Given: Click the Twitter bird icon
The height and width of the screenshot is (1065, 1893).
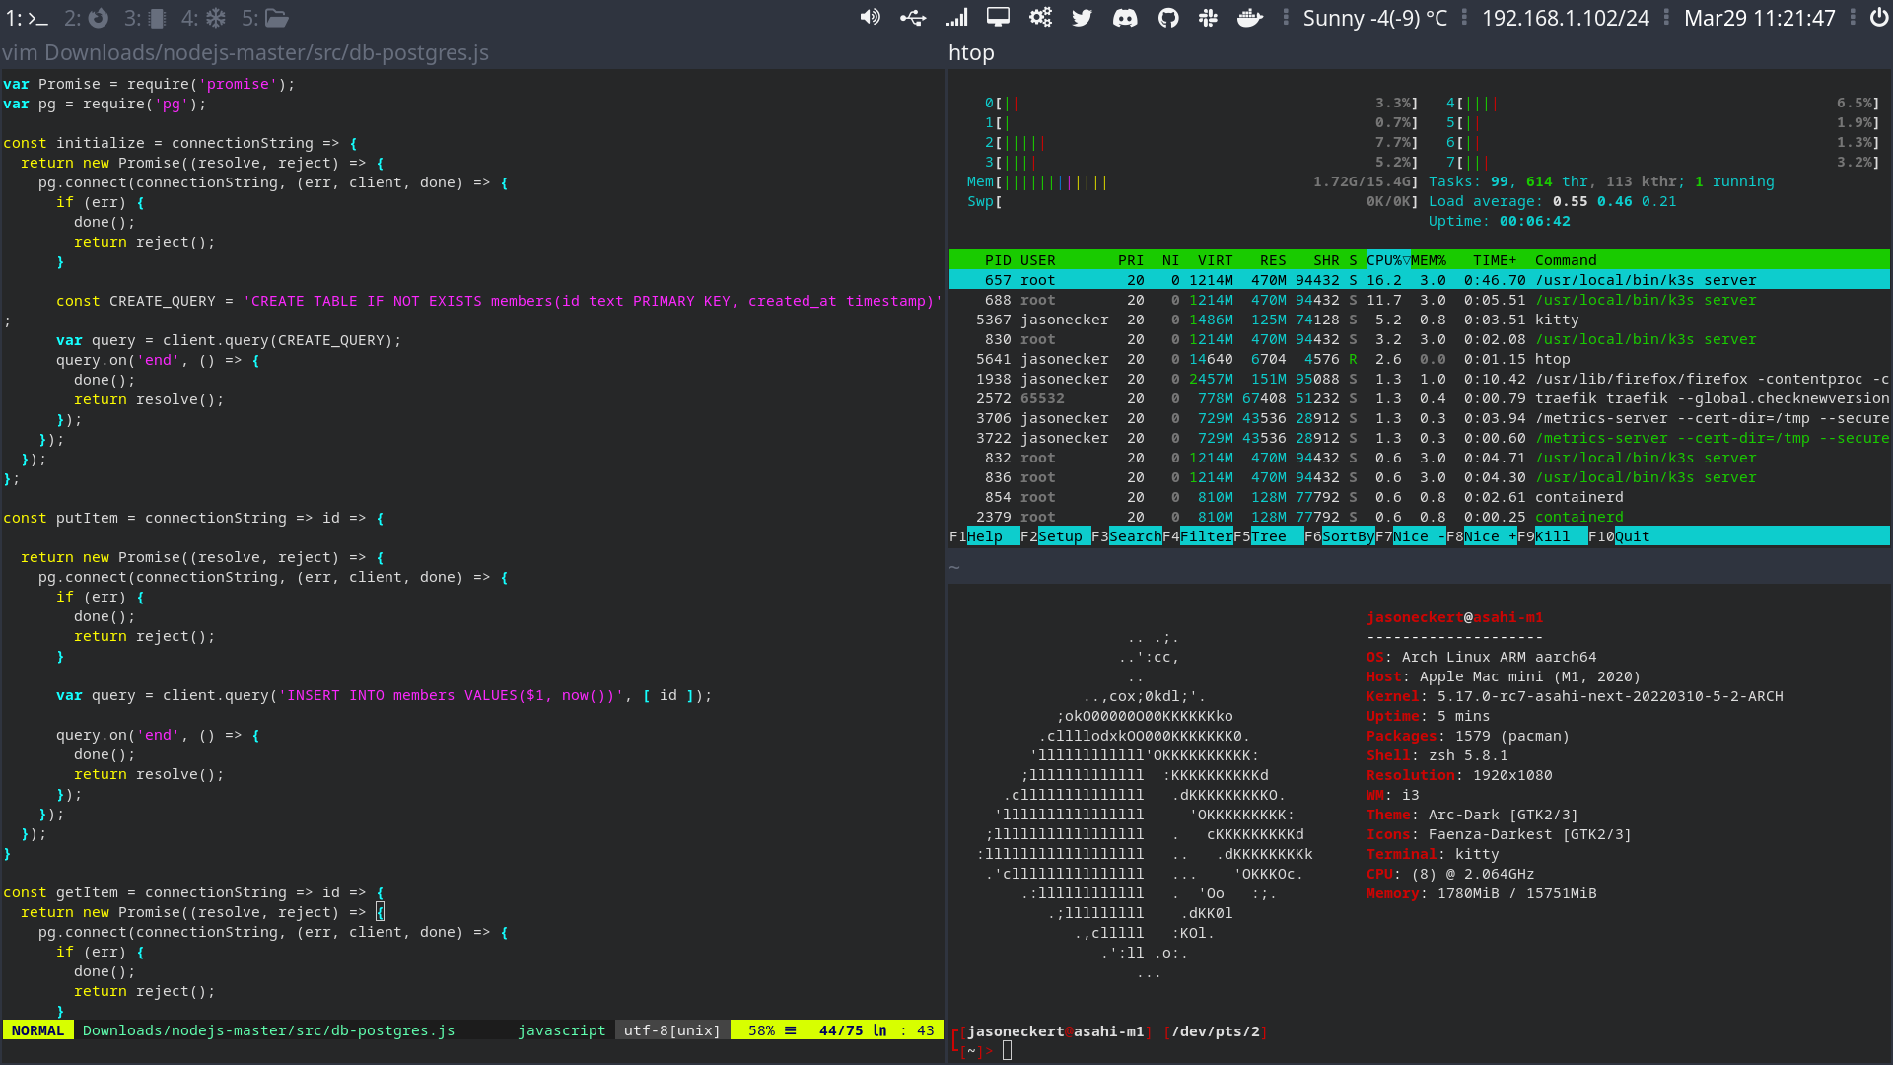Looking at the screenshot, I should [1082, 18].
